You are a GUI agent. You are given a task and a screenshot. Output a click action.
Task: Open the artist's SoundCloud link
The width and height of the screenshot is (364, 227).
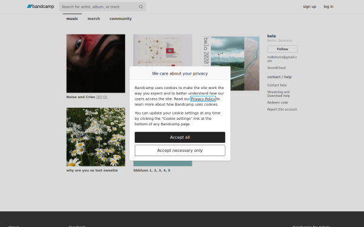(x=276, y=68)
